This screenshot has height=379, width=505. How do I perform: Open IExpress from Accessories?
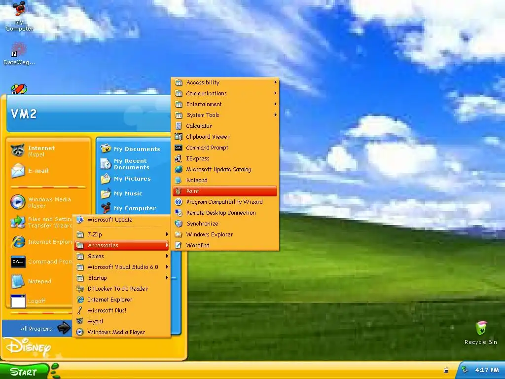click(225, 158)
